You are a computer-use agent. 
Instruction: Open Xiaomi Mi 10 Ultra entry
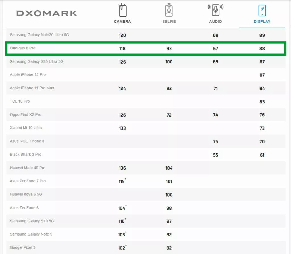[26, 128]
